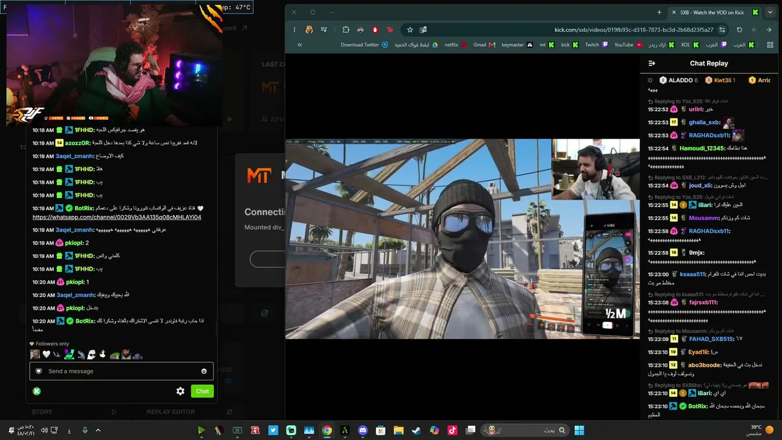
Task: Open the media controls icon in toolbar
Action: pos(324,29)
